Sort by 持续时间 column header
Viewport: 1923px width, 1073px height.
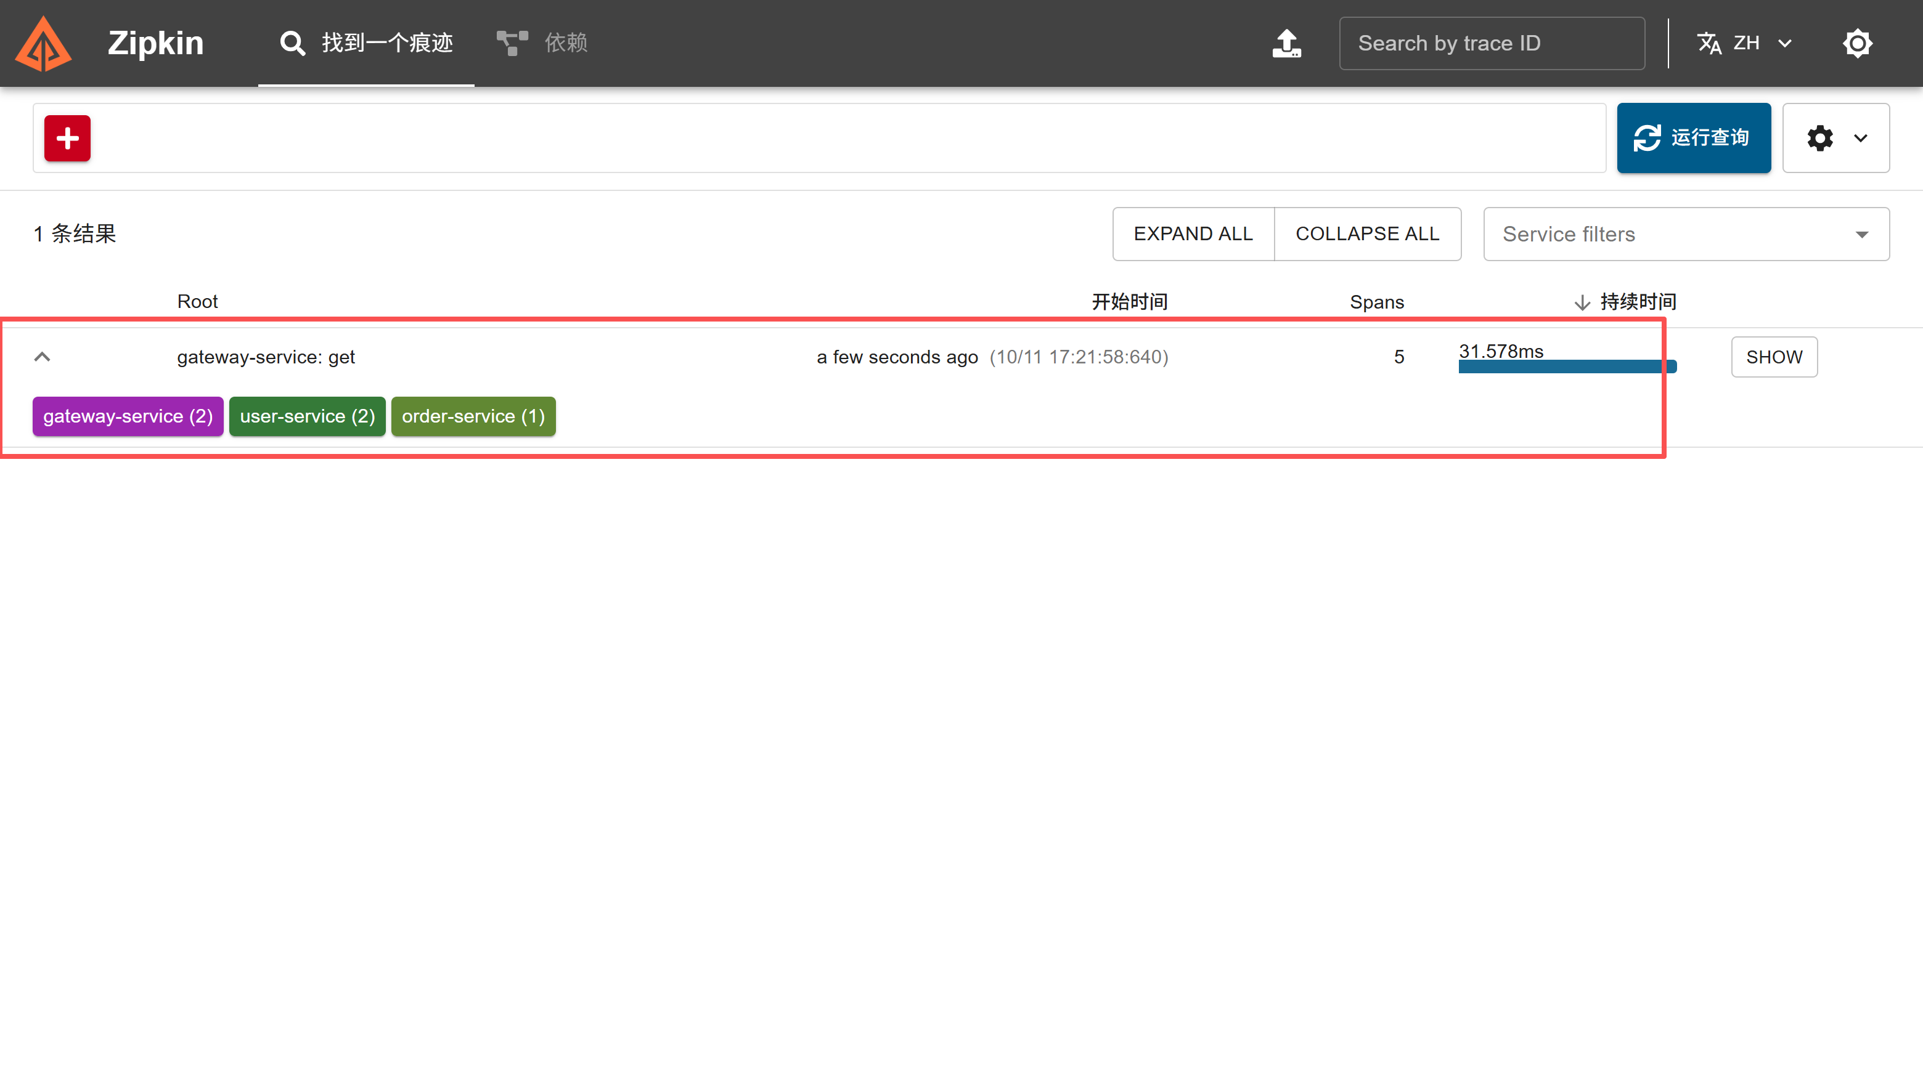(1626, 301)
